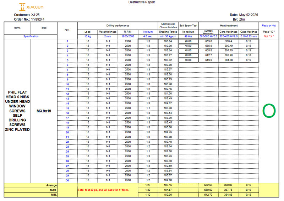Click the red Total test 30 ps note
This screenshot has height=201, width=284.
tap(103, 190)
